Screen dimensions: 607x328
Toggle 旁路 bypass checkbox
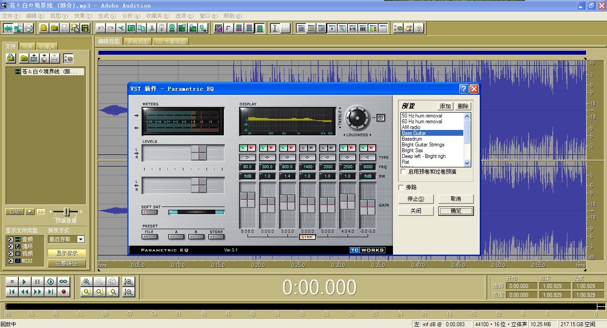(x=401, y=187)
